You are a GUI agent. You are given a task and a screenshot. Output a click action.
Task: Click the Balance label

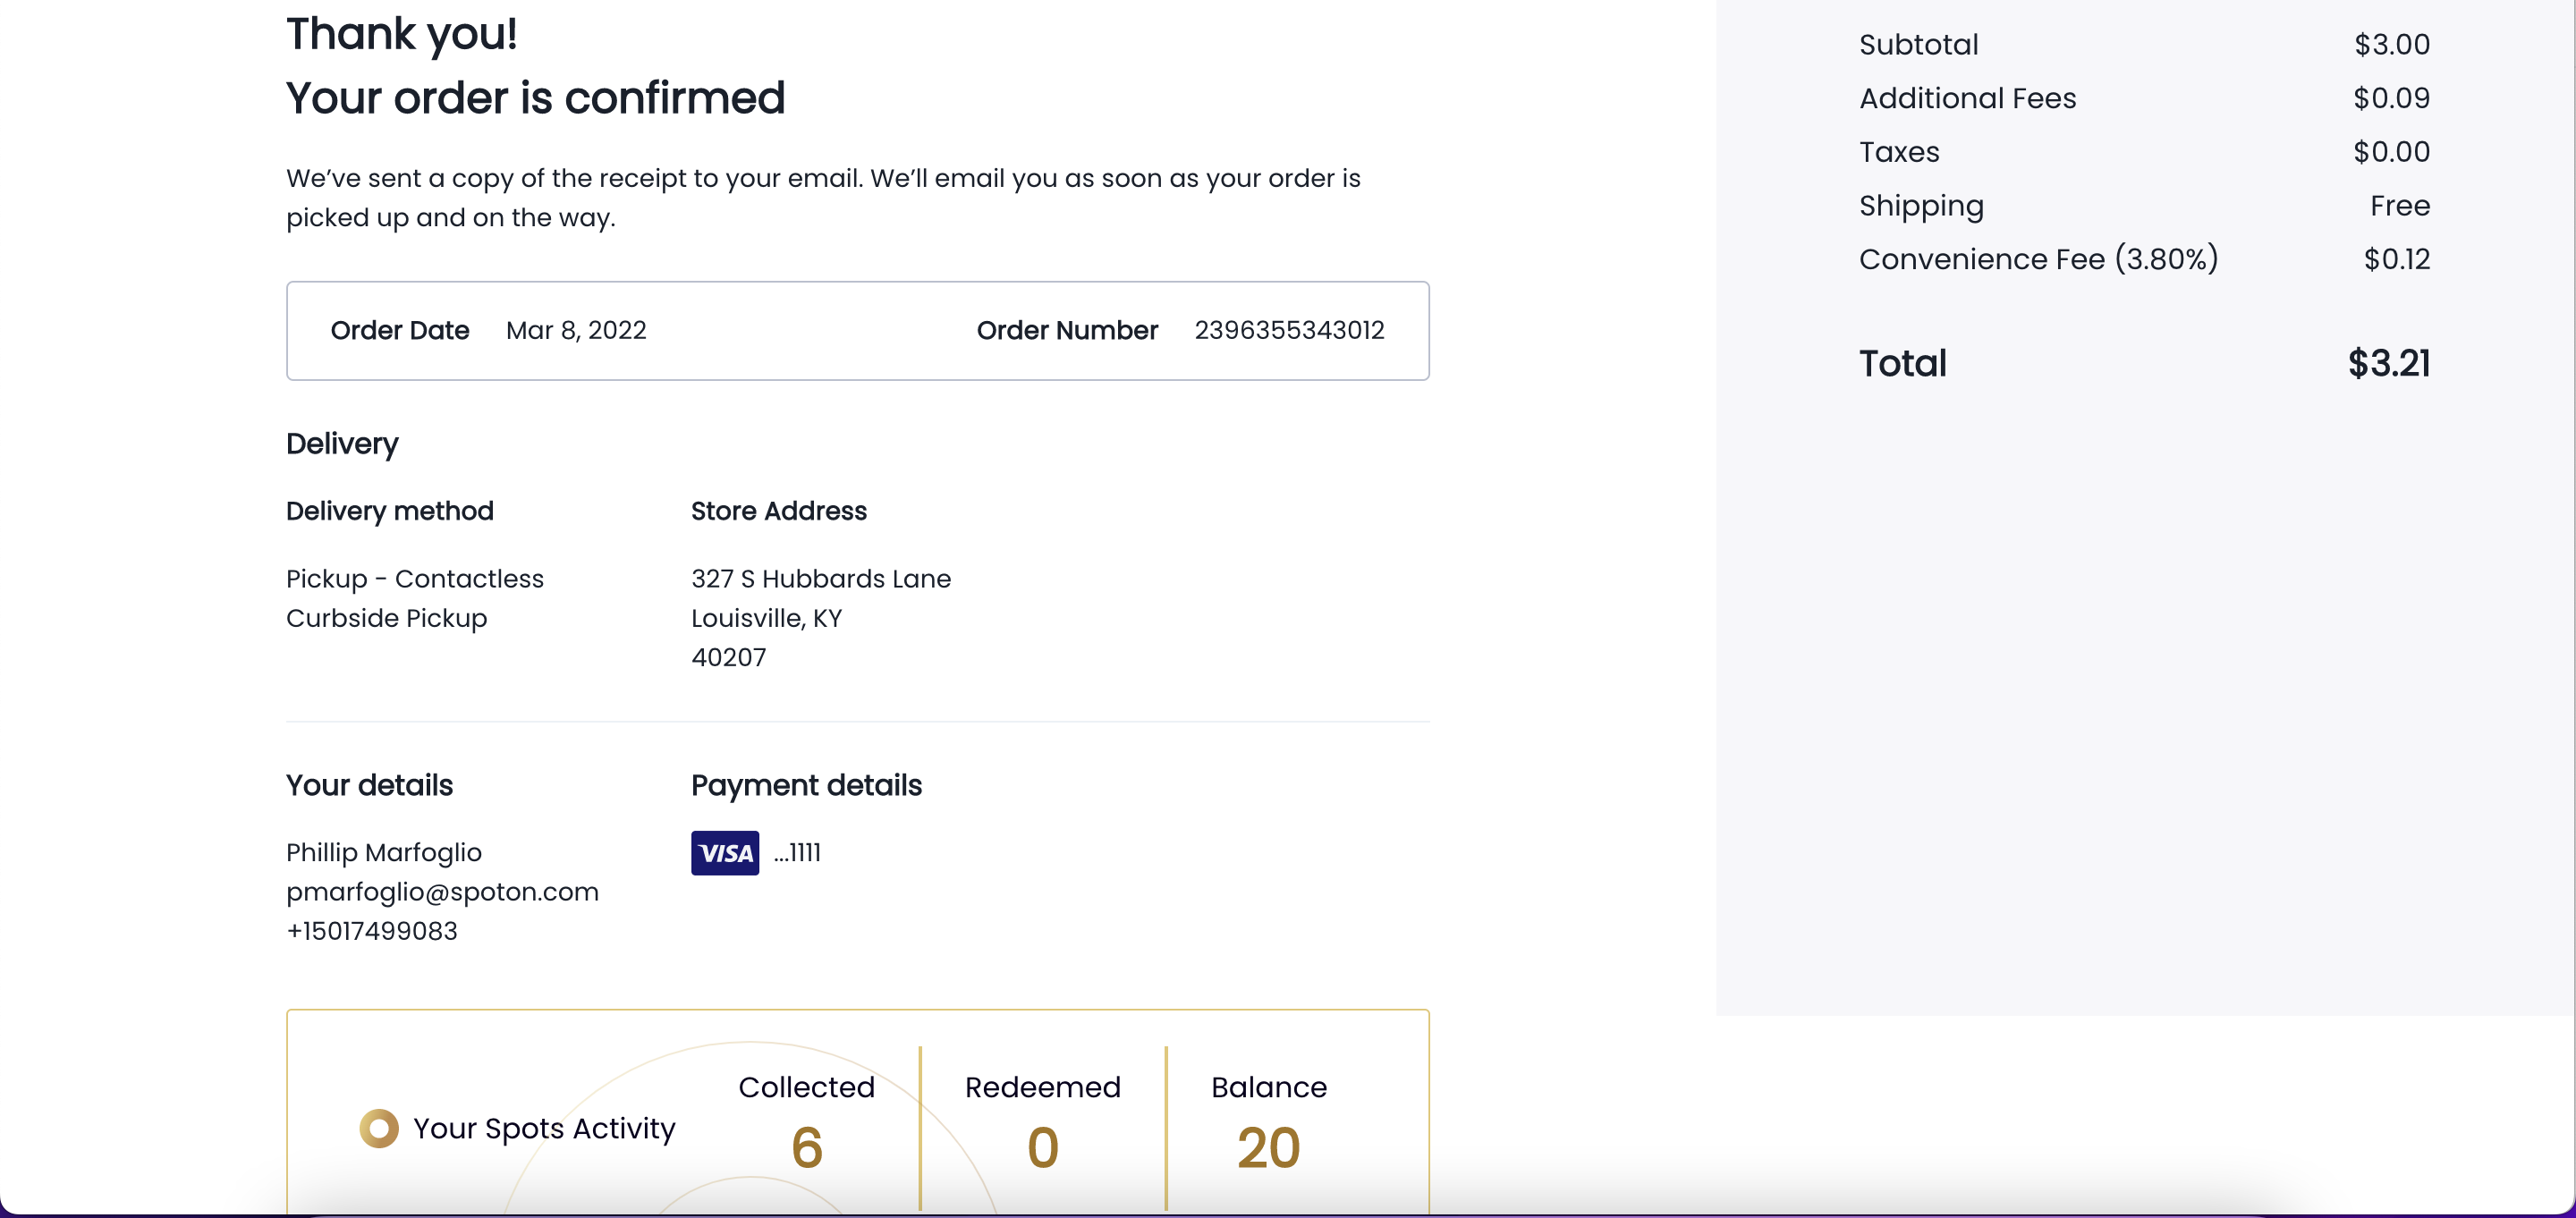tap(1269, 1087)
